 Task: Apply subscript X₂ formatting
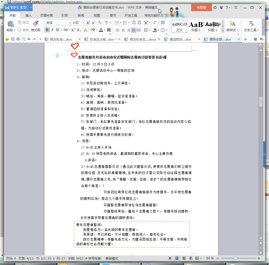click(79, 30)
